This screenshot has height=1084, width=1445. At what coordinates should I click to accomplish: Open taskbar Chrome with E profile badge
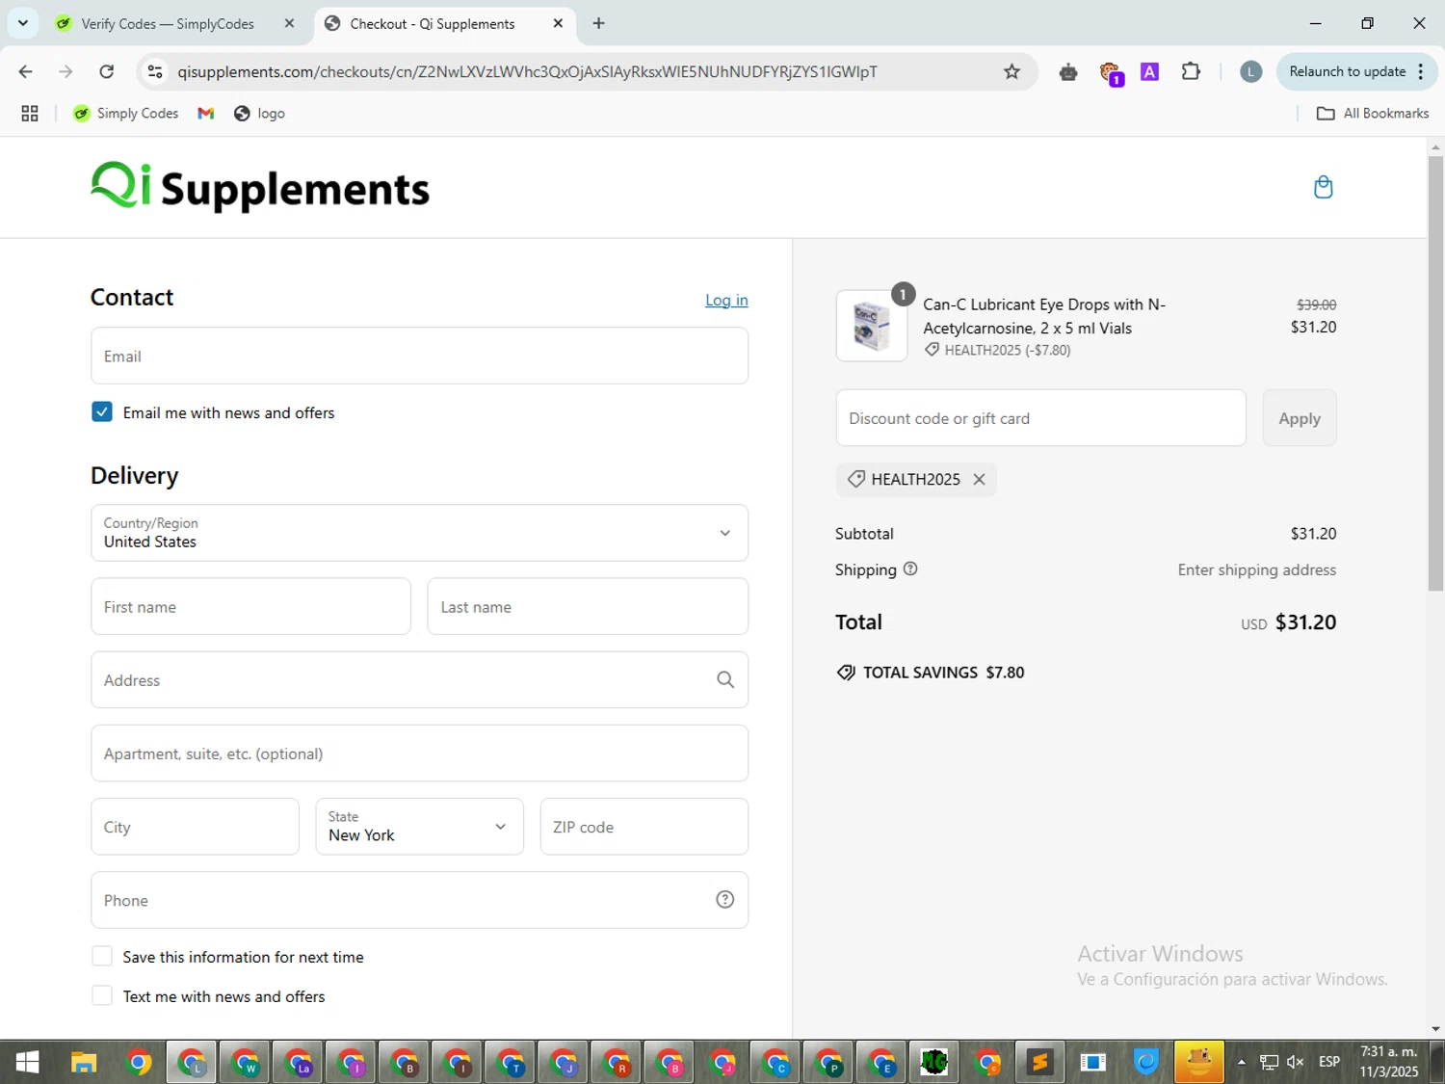coord(880,1062)
